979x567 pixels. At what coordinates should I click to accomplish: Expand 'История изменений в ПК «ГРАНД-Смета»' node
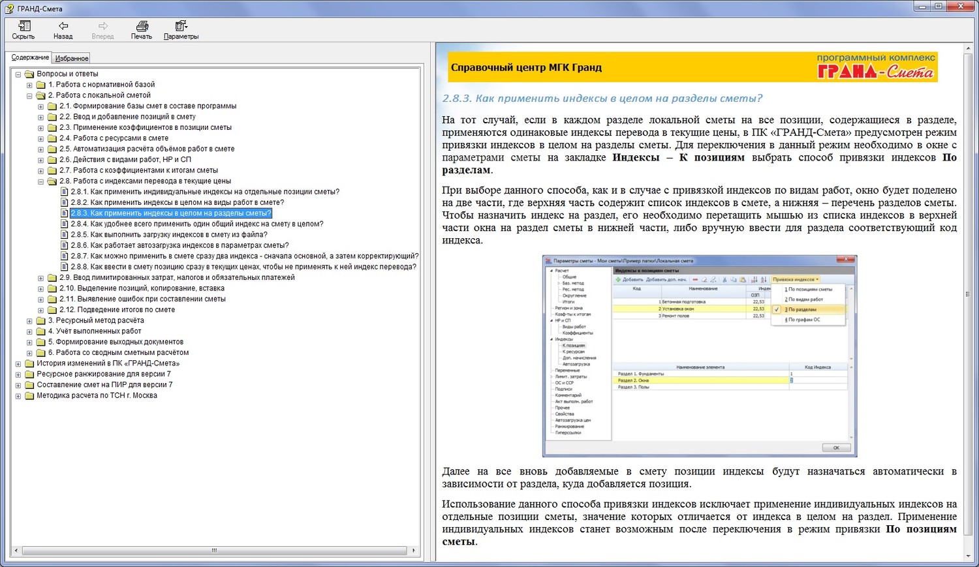click(18, 364)
